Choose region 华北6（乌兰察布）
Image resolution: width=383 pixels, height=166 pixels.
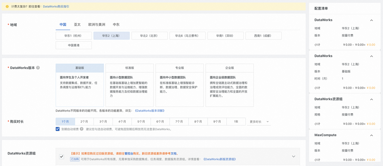pos(188,36)
